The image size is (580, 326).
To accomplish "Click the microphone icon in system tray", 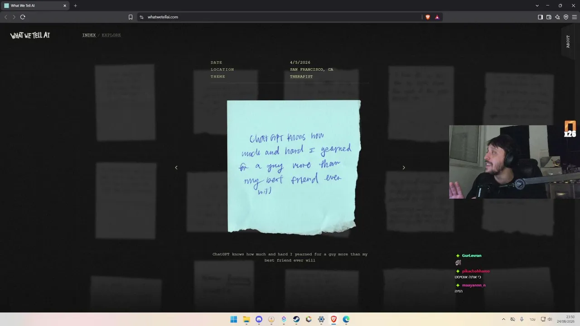I will point(522,319).
